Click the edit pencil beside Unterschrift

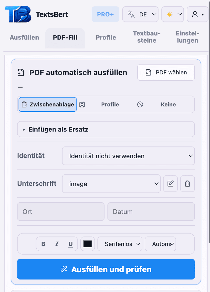170,184
